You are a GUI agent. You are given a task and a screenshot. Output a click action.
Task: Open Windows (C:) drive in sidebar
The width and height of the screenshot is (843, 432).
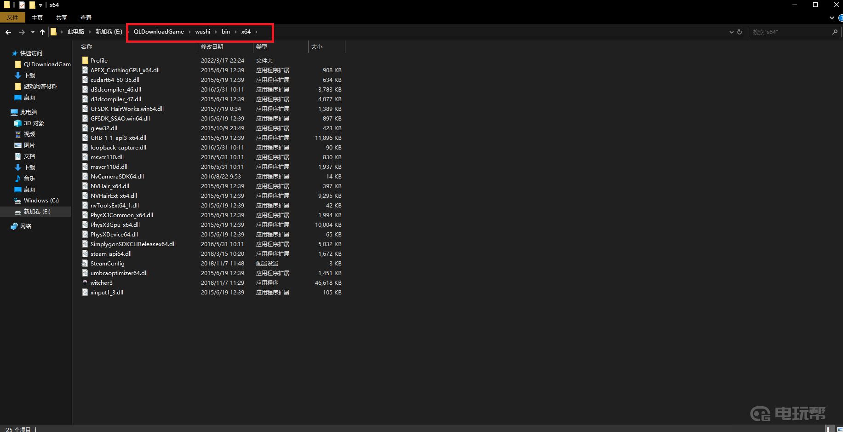pos(41,200)
